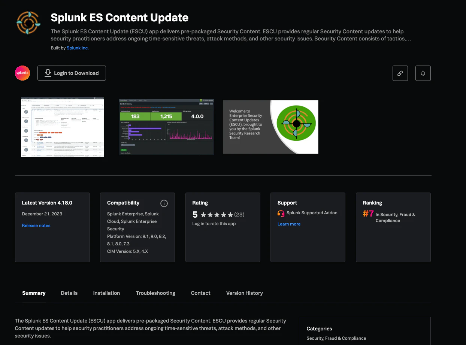Click the CIM Version: 5.X, 4.X text
The width and height of the screenshot is (466, 345).
point(127,251)
